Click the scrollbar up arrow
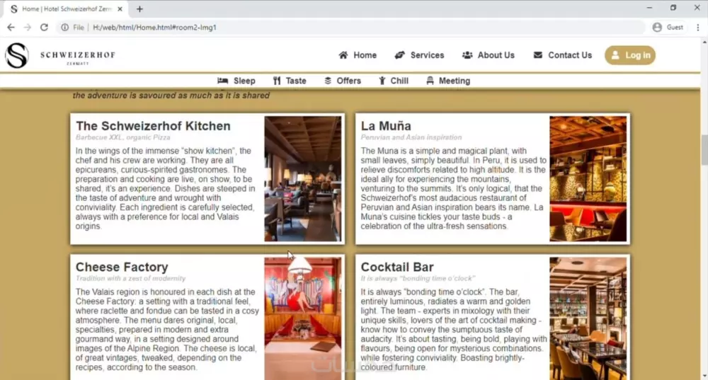 704,42
